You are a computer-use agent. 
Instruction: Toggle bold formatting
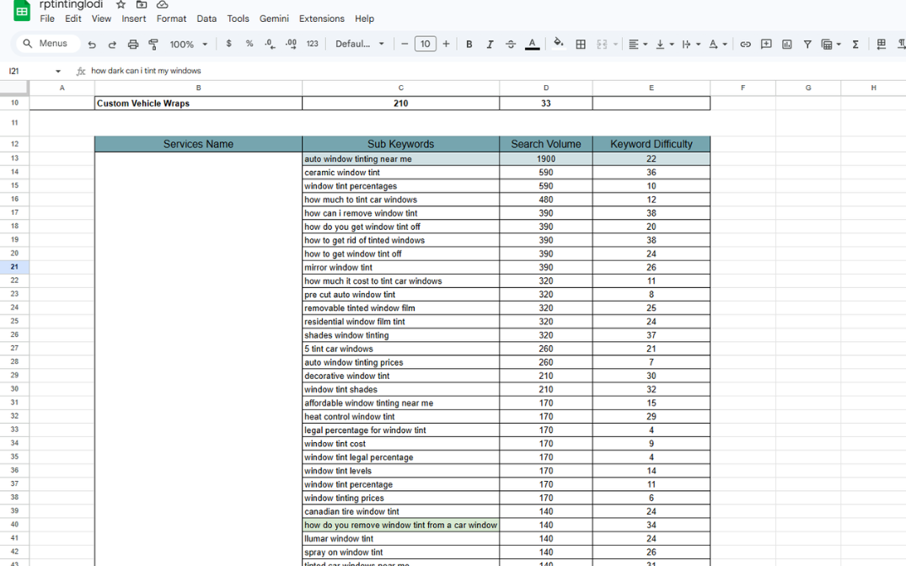tap(469, 45)
